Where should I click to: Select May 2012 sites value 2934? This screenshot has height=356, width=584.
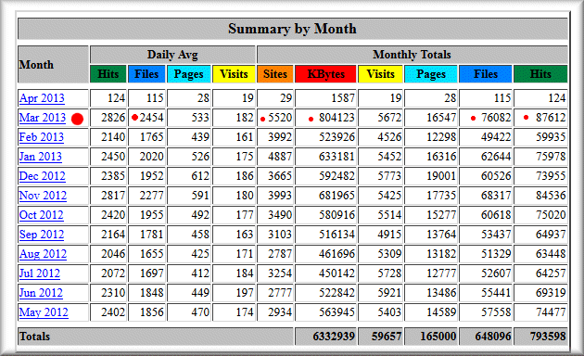coord(280,312)
